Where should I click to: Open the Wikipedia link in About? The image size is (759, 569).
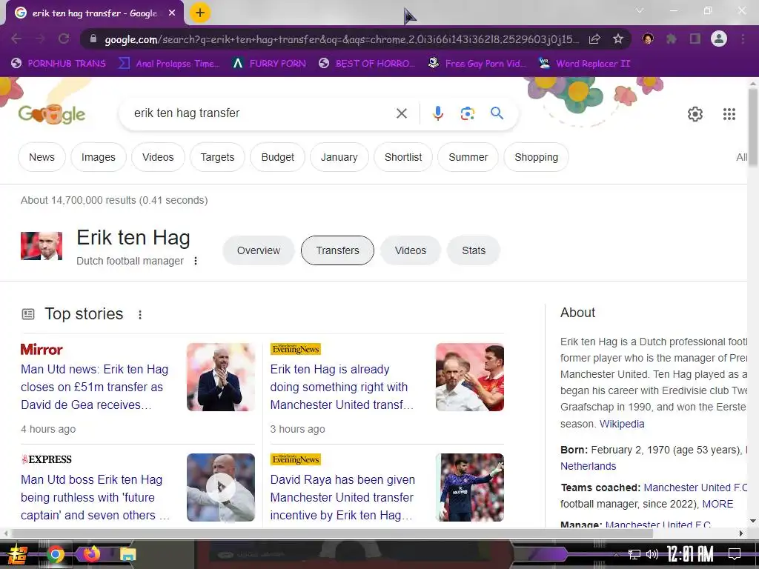point(622,424)
